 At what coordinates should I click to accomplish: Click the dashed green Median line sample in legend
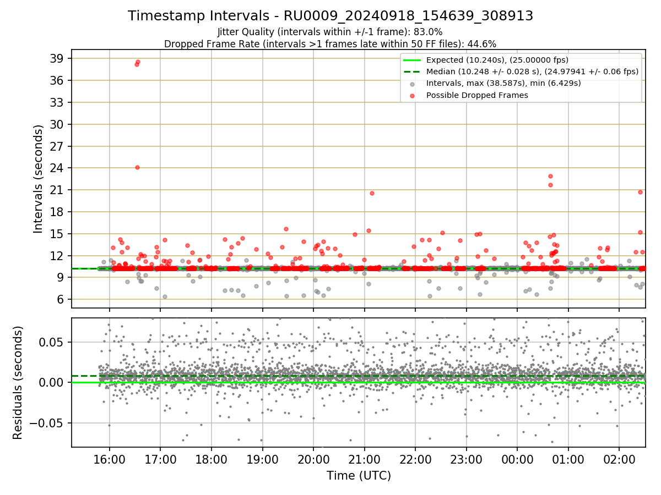point(413,71)
